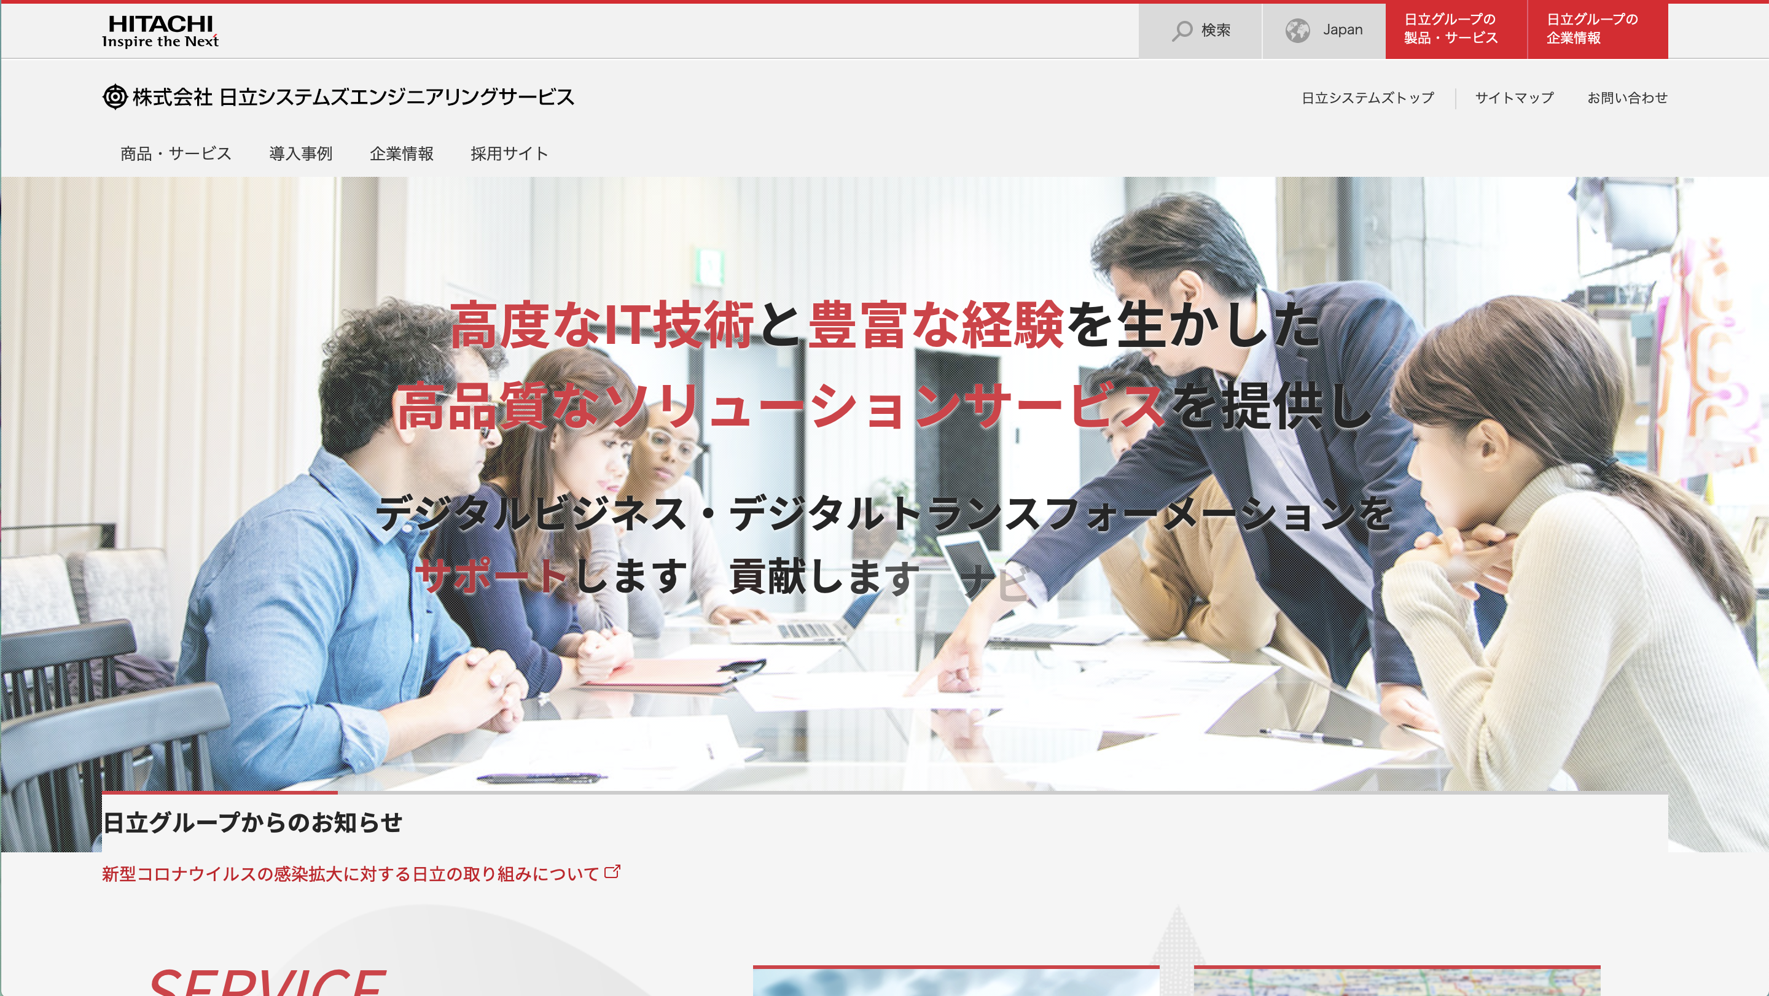Select 商品・サービス navigation item
The height and width of the screenshot is (996, 1769).
click(176, 154)
